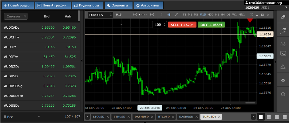Select single-chart layout view
This screenshot has height=123, width=289.
click(261, 117)
